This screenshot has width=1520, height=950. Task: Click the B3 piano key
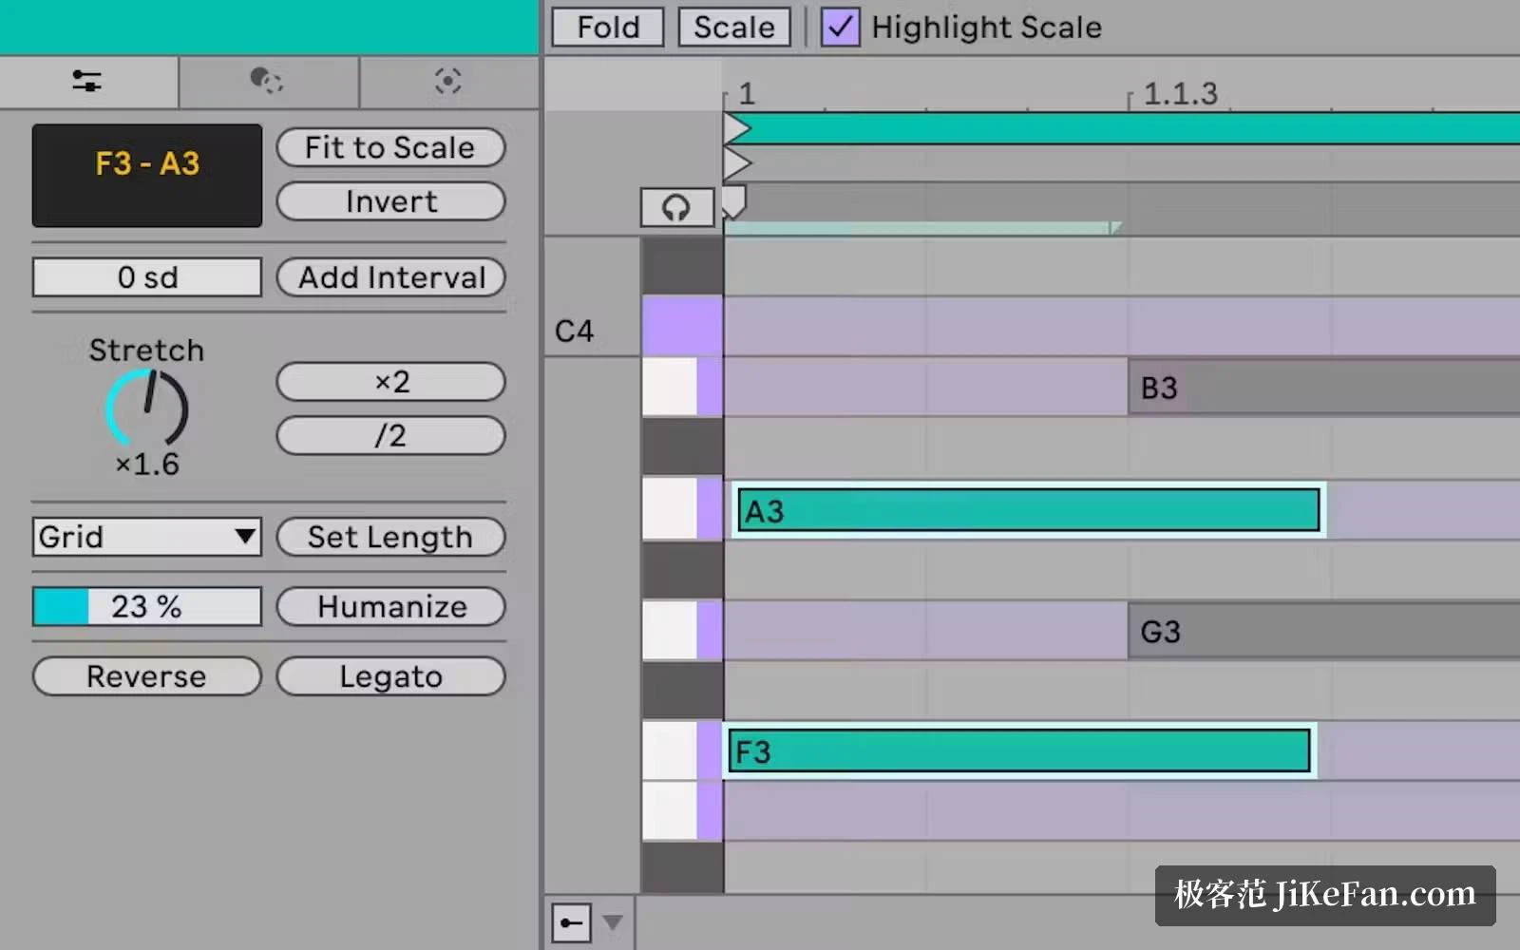tap(682, 388)
